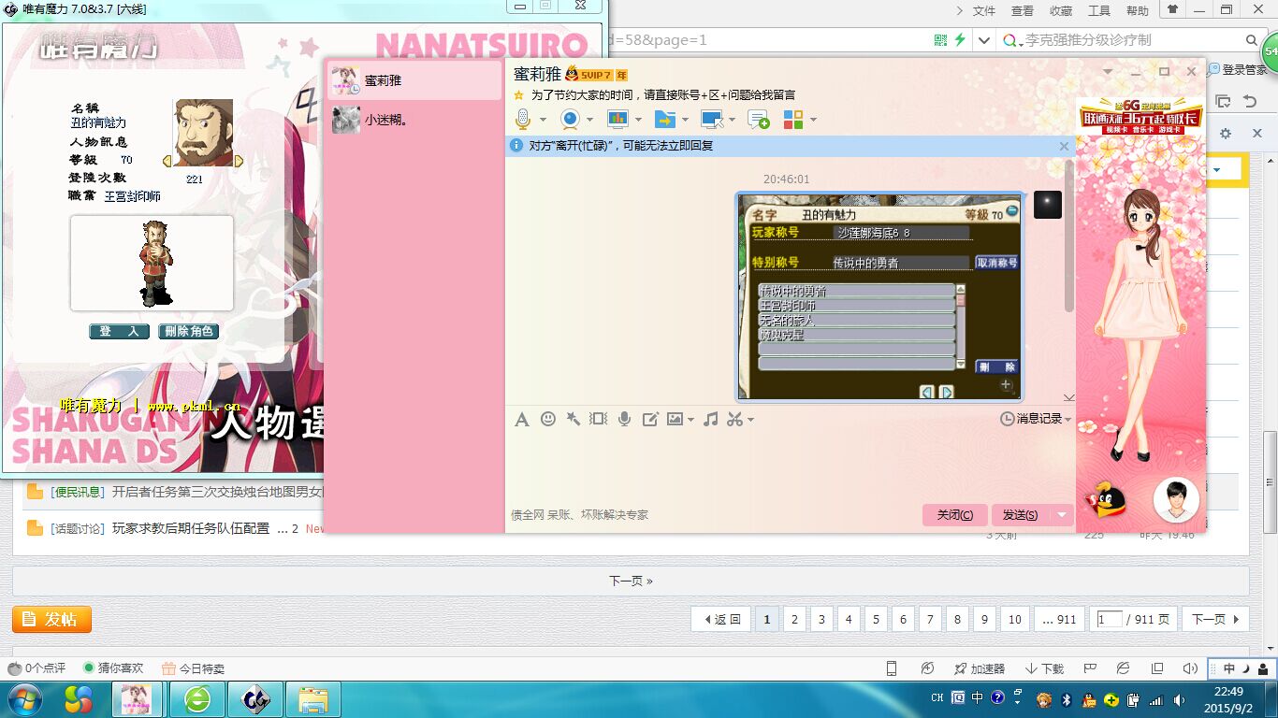Start a video call with the webcam icon
1278x718 pixels.
(x=570, y=119)
